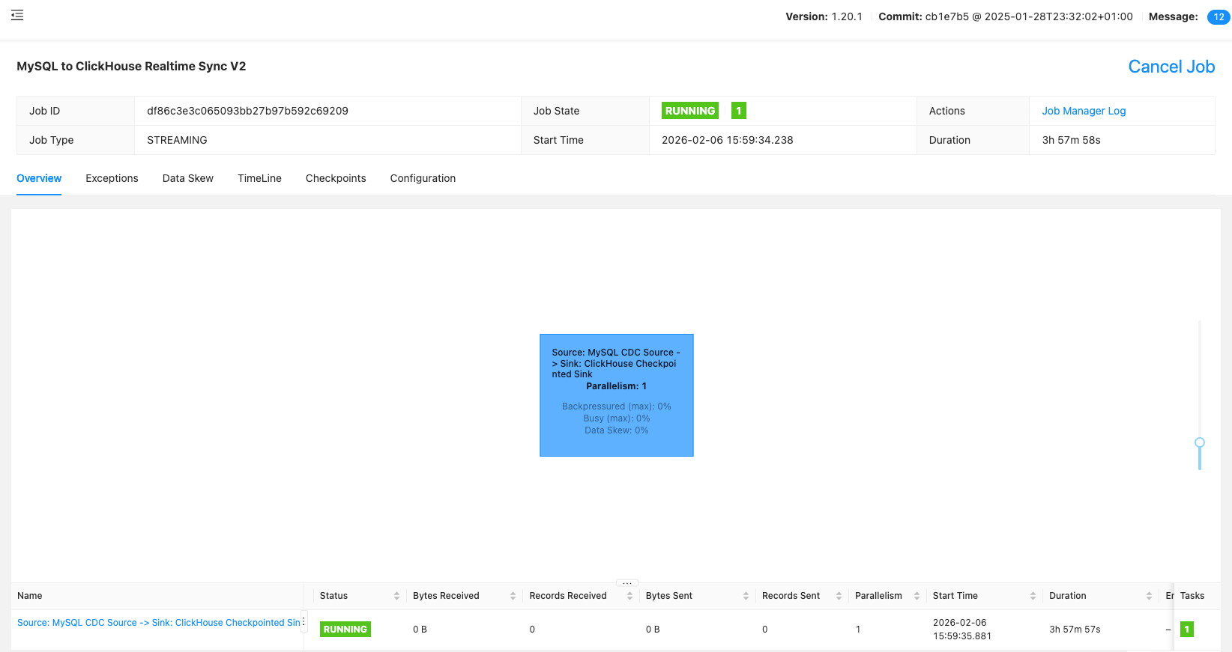Sort by Bytes Received column
The height and width of the screenshot is (652, 1232).
tap(513, 596)
